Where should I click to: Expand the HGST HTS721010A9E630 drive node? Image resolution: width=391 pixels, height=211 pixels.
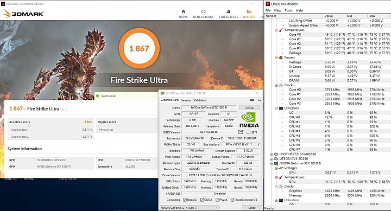272,154
